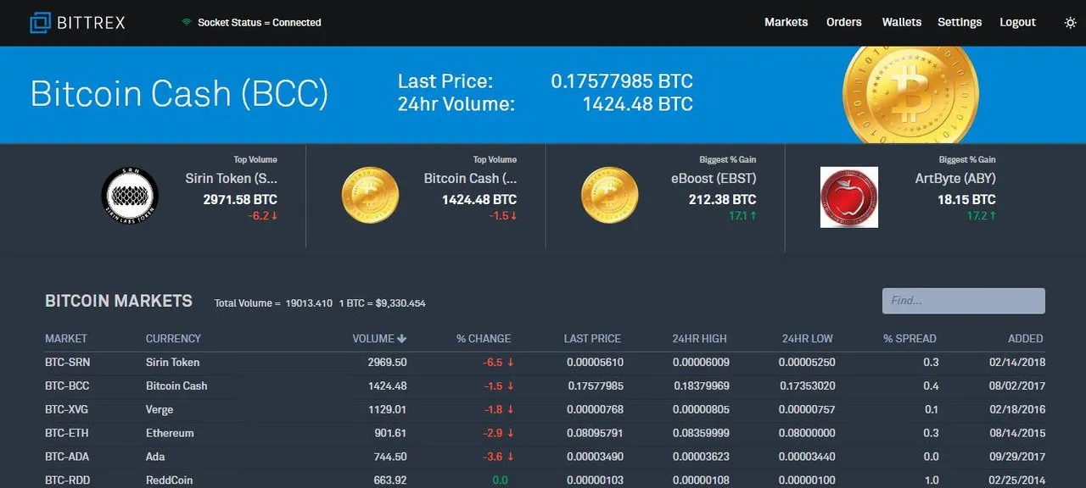Screen dimensions: 1086x488
Task: Click the Verge currency name
Action: tap(160, 410)
